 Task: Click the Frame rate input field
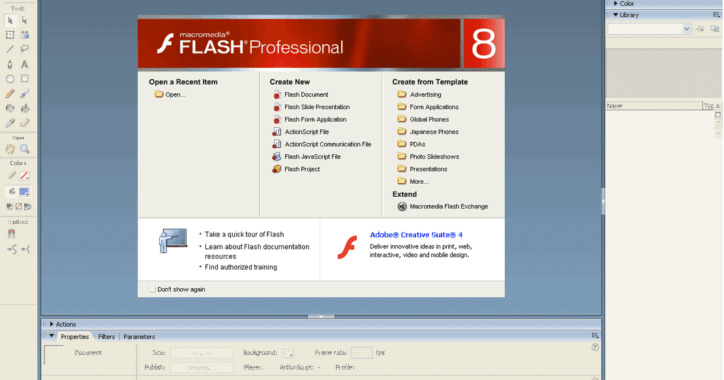(x=361, y=353)
